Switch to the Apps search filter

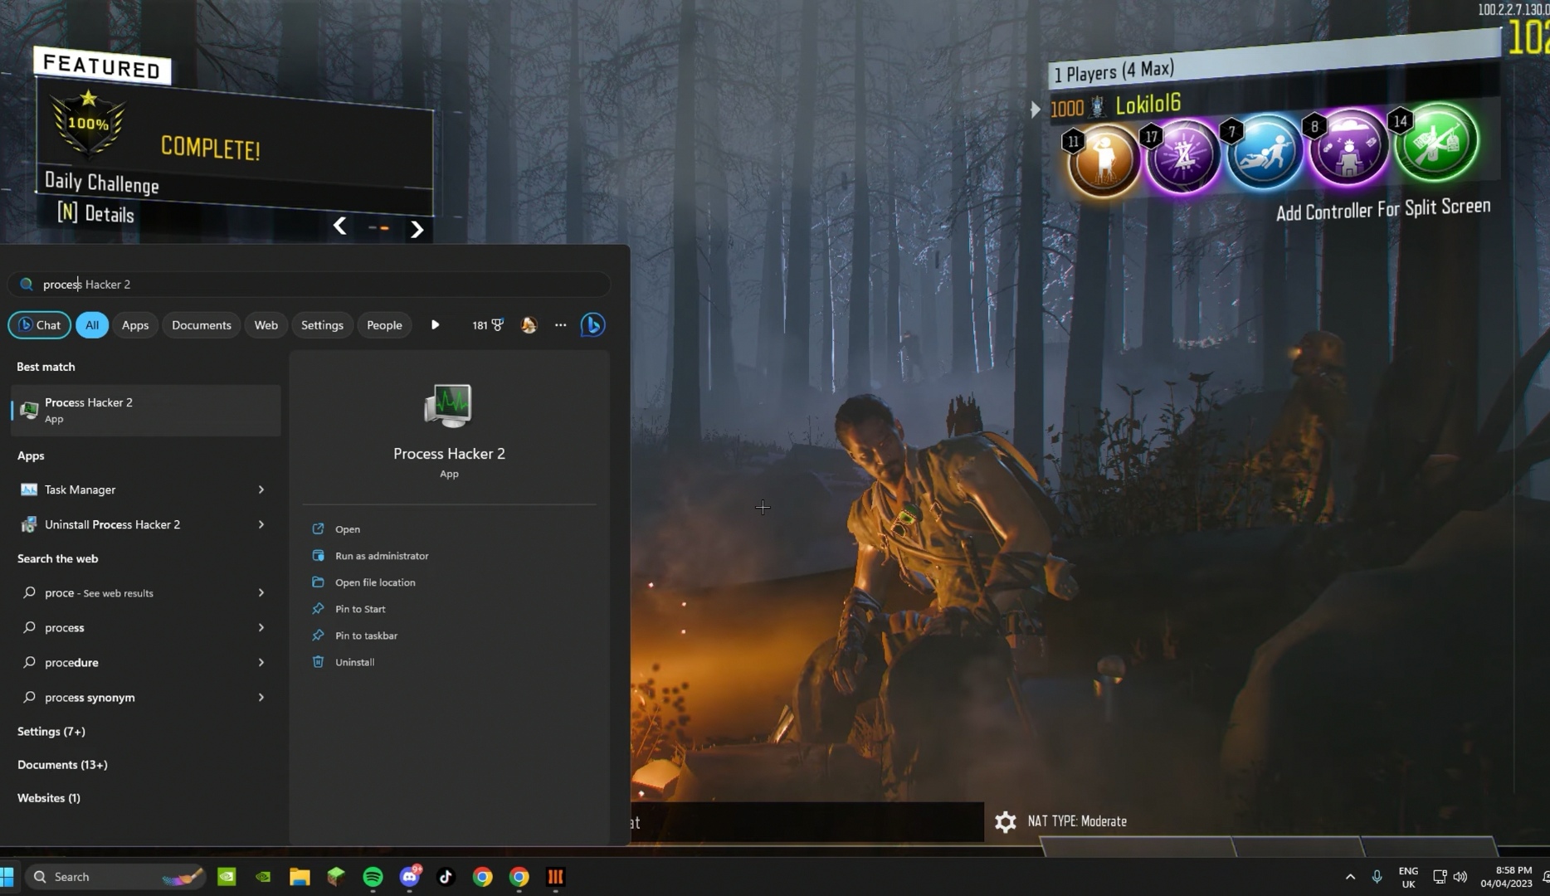[134, 325]
